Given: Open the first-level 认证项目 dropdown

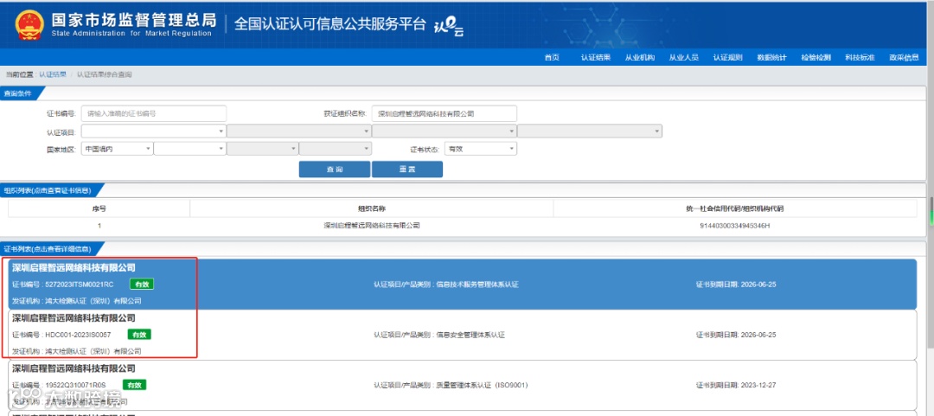Looking at the screenshot, I should point(154,131).
